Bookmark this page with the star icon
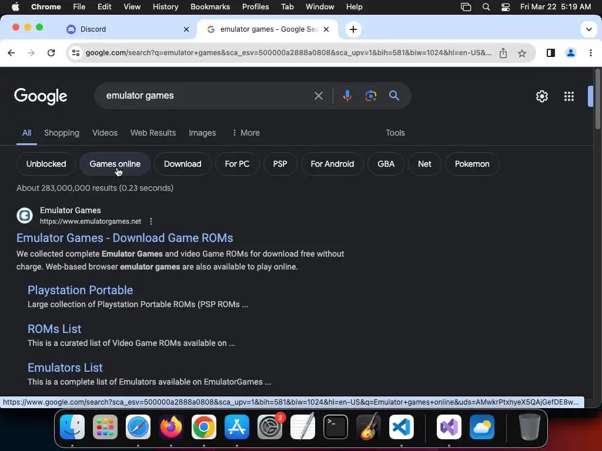 click(x=522, y=53)
